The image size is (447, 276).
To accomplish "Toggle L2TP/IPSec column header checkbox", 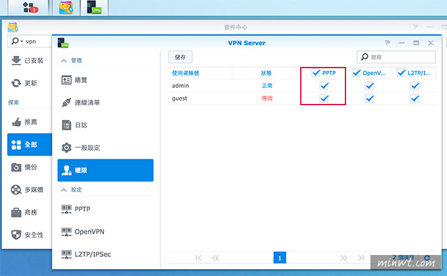I will click(x=401, y=73).
